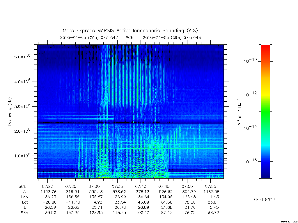The height and width of the screenshot is (223, 298).
Task: Click the altitude value '802.79'
Action: [x=189, y=192]
